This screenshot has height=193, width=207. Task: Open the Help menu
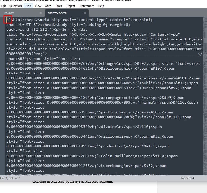tap(101, 6)
